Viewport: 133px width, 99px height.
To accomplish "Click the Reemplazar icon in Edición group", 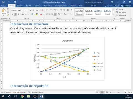I will click(x=117, y=12).
